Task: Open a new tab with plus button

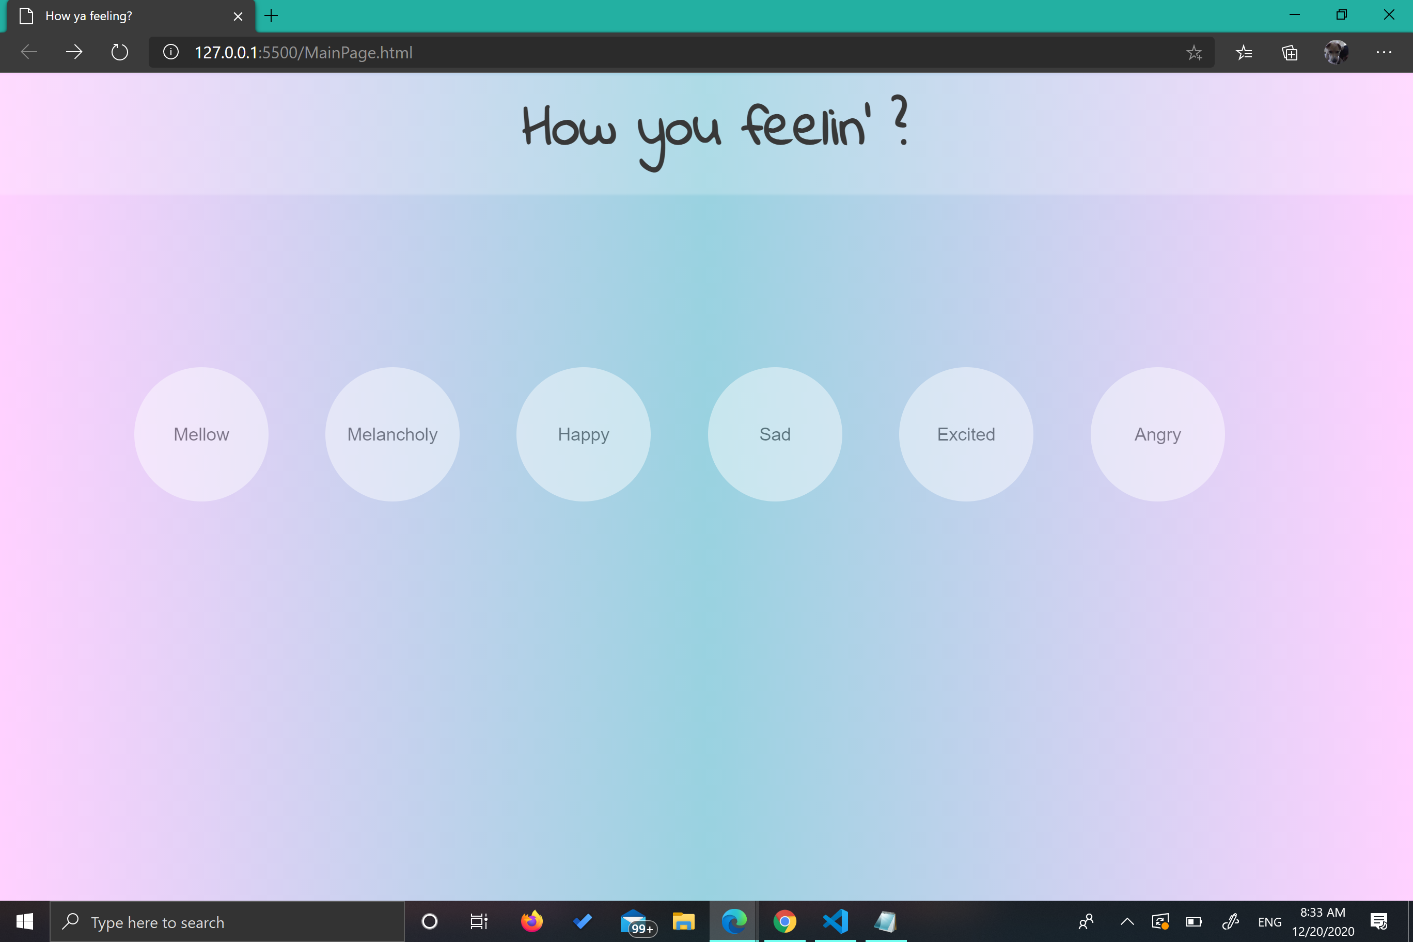Action: click(x=271, y=16)
